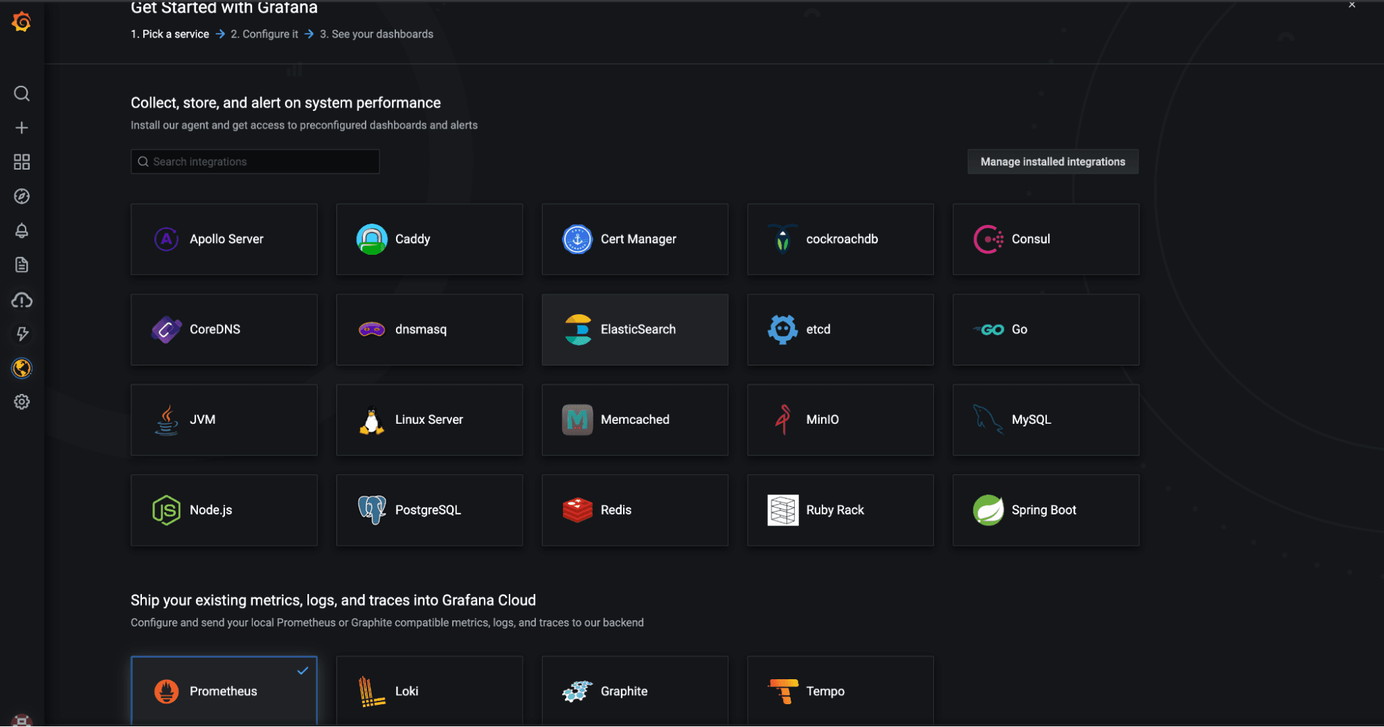Go to step 2 Configure it
Image resolution: width=1384 pixels, height=727 pixels.
coord(264,34)
